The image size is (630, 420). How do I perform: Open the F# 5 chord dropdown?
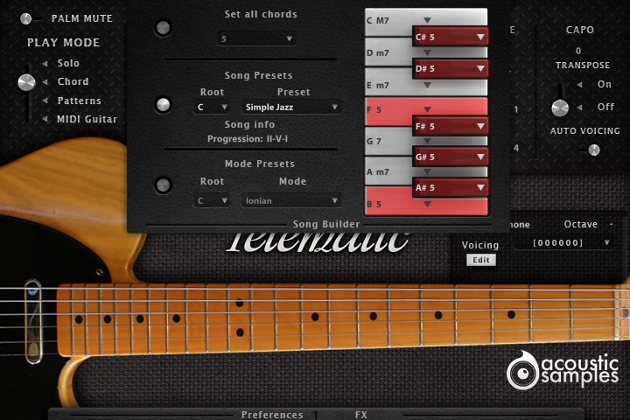click(451, 126)
